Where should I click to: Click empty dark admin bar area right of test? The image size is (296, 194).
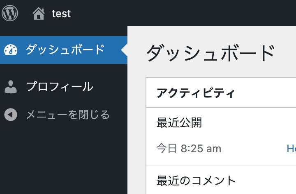pos(183,13)
